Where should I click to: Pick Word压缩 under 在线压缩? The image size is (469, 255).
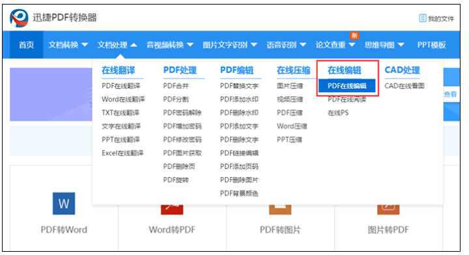pyautogui.click(x=292, y=126)
